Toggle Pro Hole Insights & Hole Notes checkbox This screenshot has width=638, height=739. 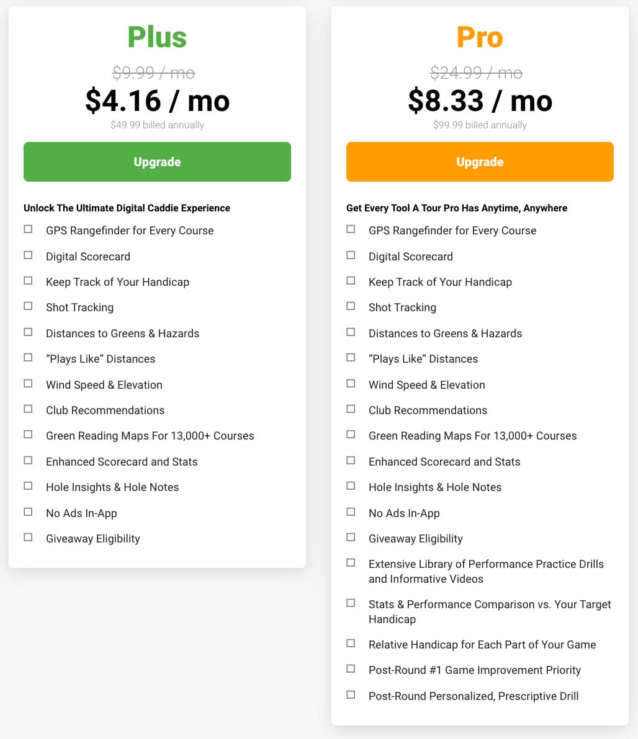pos(351,486)
